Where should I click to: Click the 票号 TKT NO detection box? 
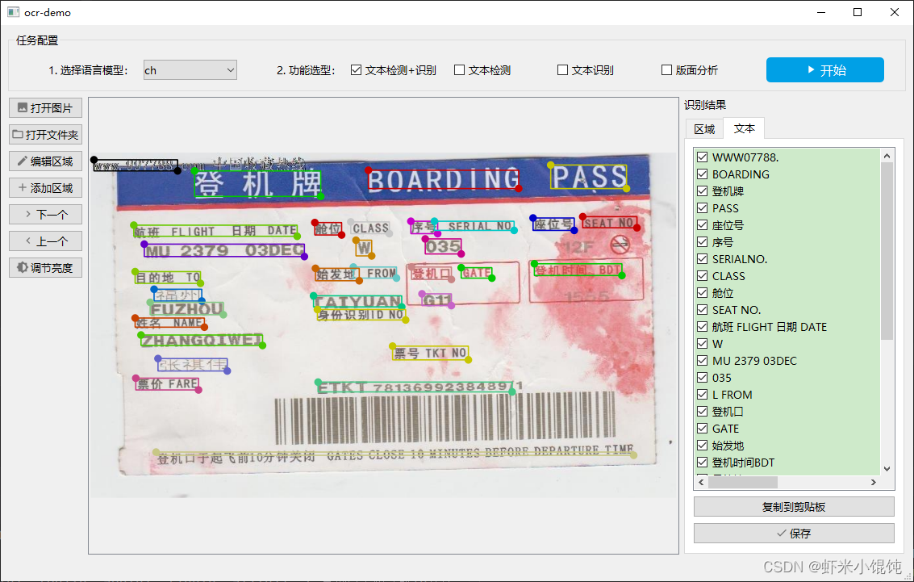430,354
